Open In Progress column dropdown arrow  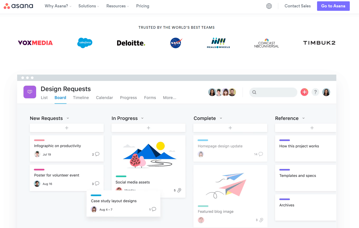[x=142, y=118]
